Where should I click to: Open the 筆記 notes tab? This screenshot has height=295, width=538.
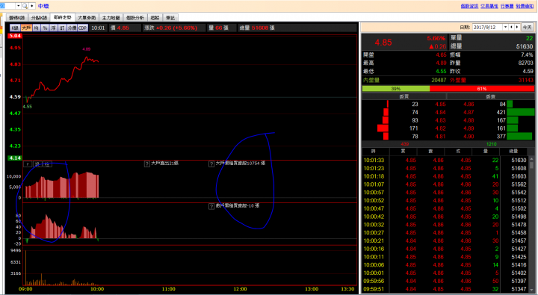[170, 18]
